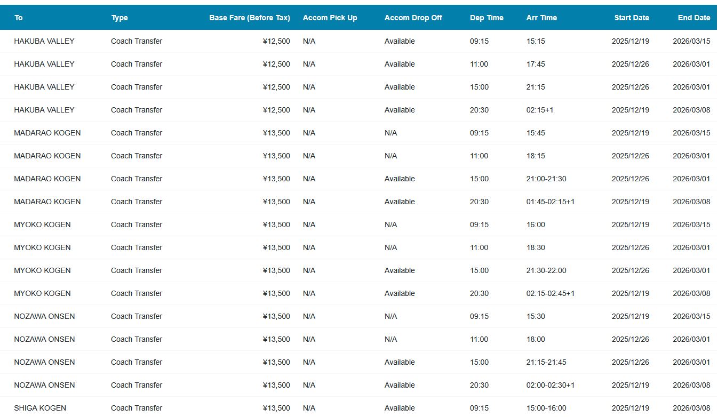
Task: Click the 'Start Date' column header
Action: [x=632, y=18]
